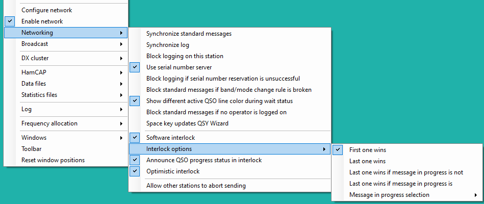Screen dimensions: 484x204
Task: Toggle the Enable network checkmark
Action: click(x=66, y=21)
